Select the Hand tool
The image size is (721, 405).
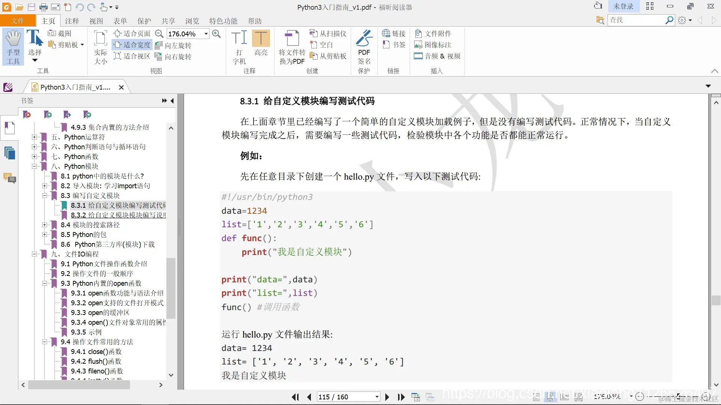pyautogui.click(x=13, y=47)
